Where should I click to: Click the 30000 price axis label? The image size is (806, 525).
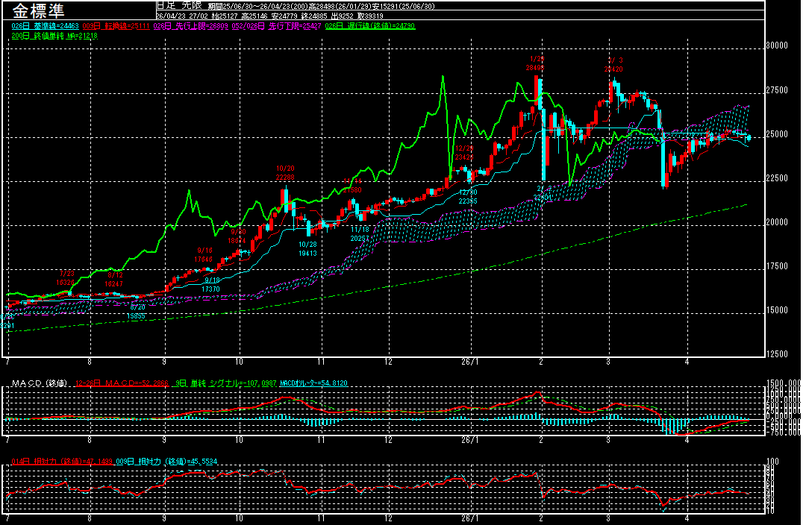tap(778, 45)
